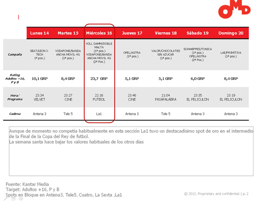Viewport: 259px width, 201px height.
Task: Click the Rating Adultos +16 row label
Action: 15,78
